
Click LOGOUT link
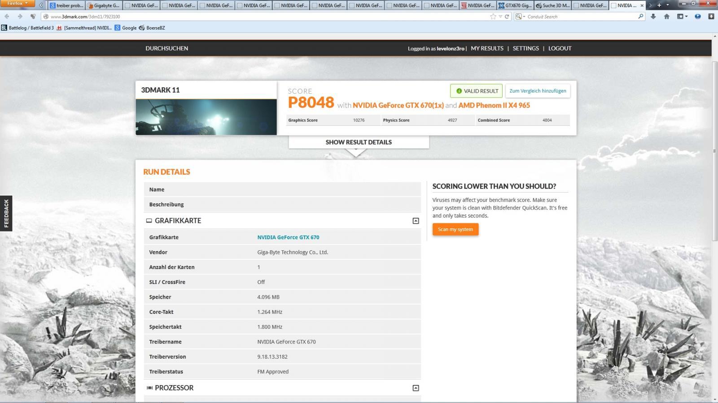pos(560,48)
